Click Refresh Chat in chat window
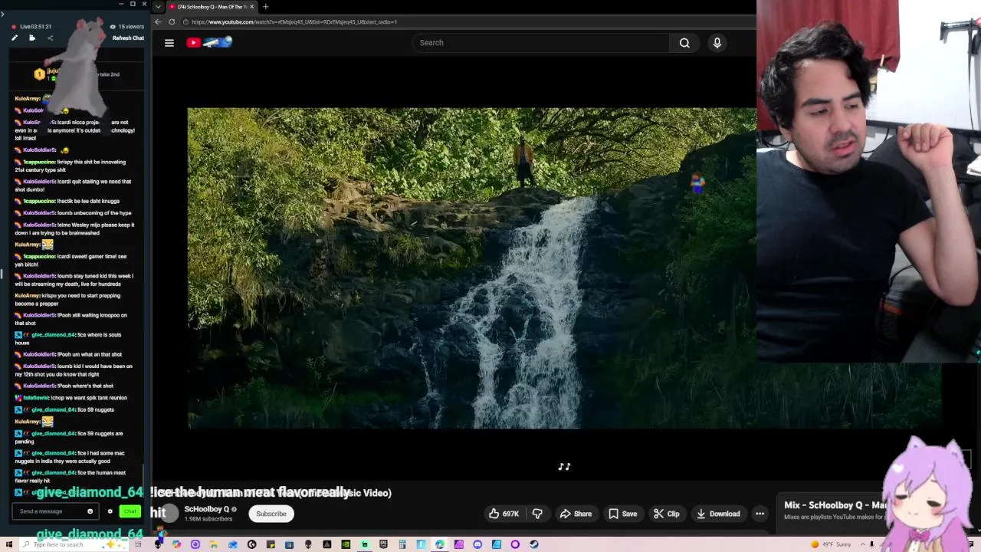 [x=128, y=38]
